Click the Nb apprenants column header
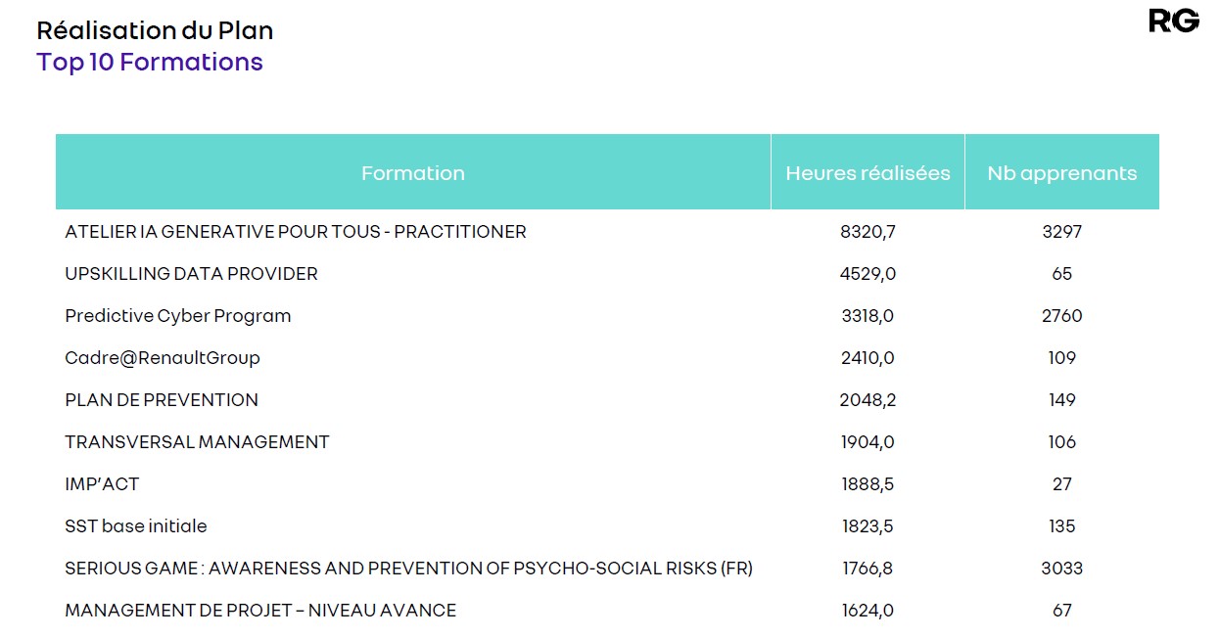Screen dimensions: 1220x638 pos(1061,173)
